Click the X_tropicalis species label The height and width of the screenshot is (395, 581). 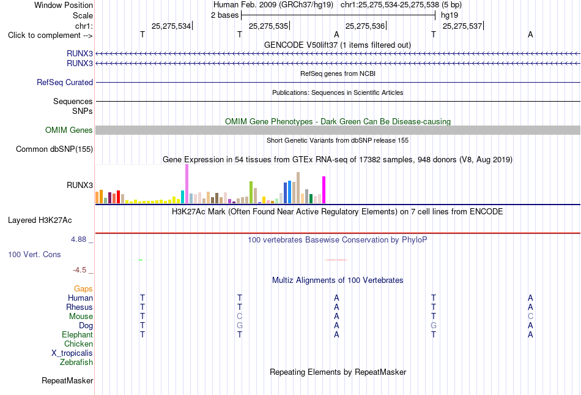(x=72, y=353)
